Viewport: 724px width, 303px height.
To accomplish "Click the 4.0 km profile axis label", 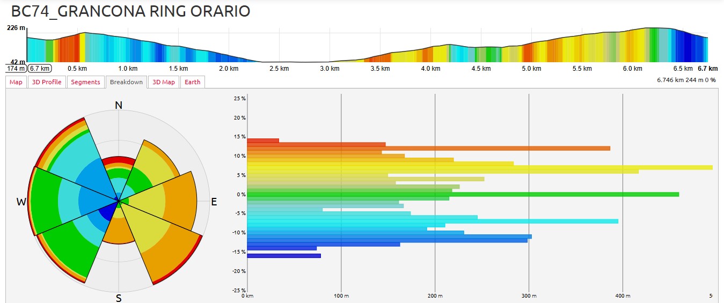I will (x=431, y=69).
